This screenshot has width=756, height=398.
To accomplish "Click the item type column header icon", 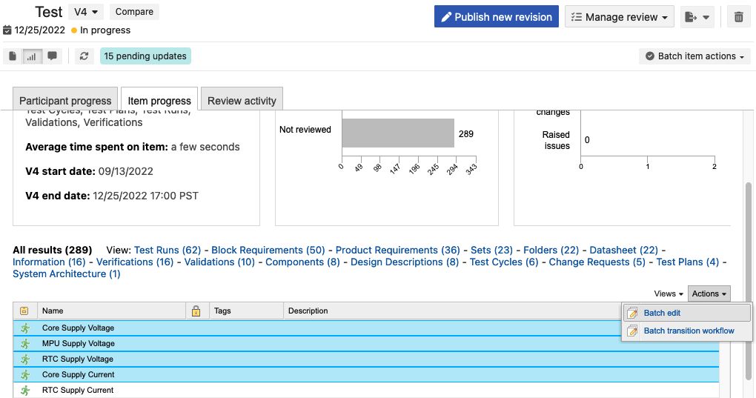I will 24,311.
